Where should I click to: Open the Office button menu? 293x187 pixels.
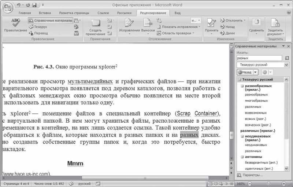pos(8,8)
